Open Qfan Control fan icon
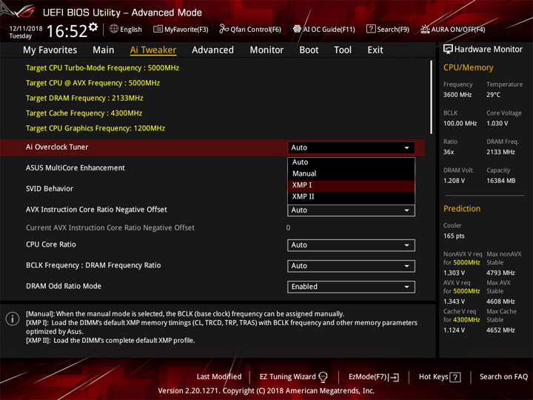 click(224, 29)
